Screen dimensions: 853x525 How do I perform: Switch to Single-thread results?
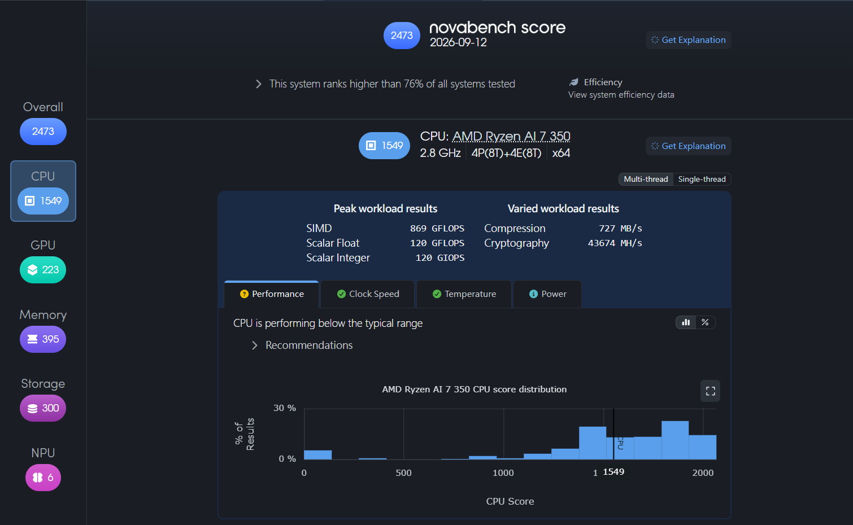coord(702,179)
